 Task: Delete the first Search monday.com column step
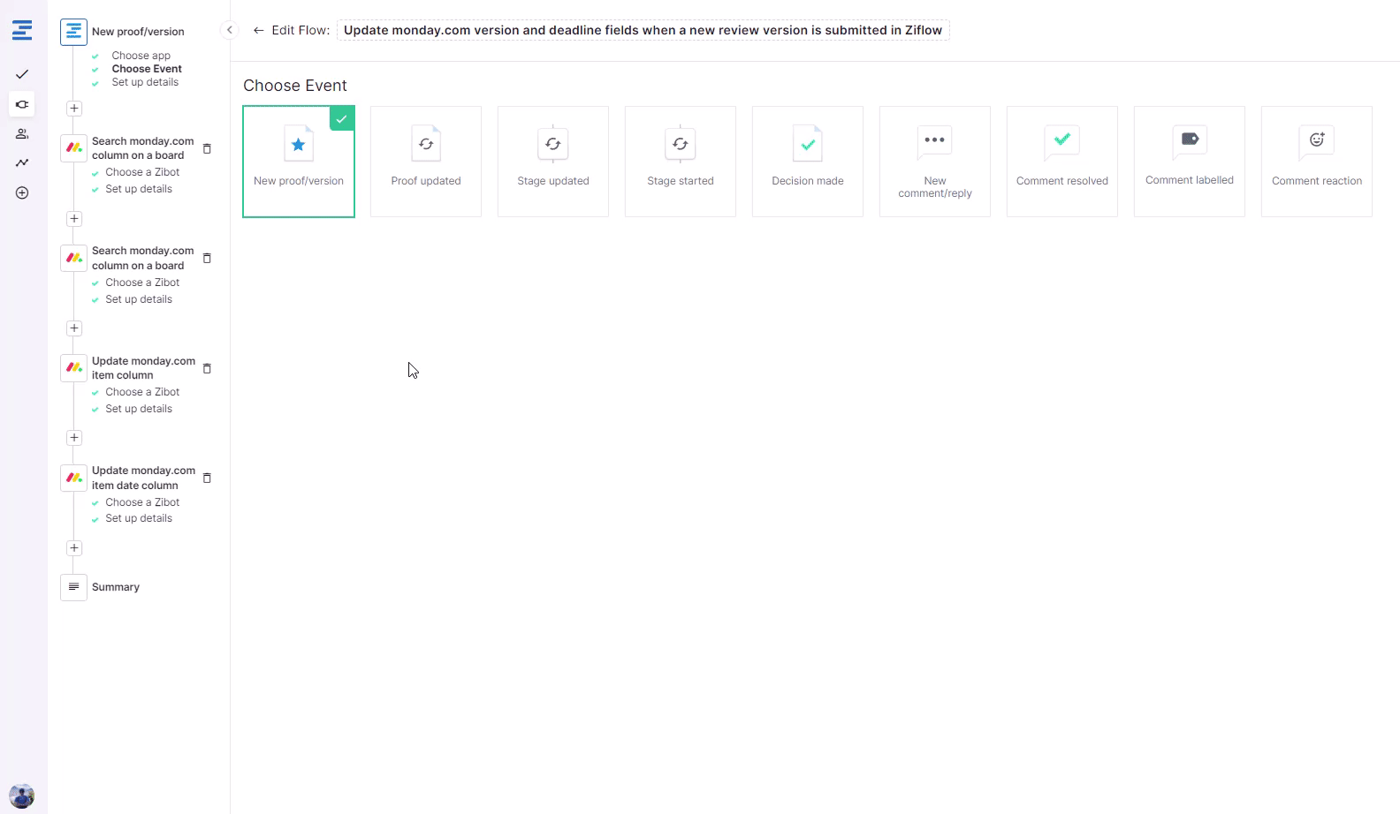pyautogui.click(x=207, y=148)
